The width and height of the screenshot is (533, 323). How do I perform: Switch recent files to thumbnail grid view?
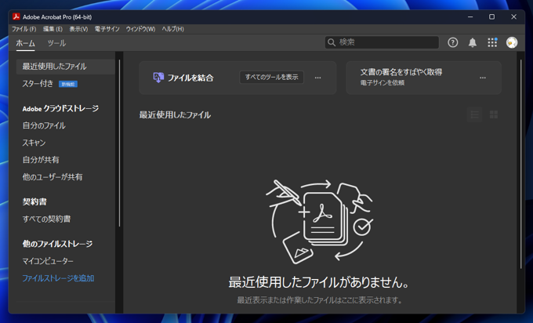[494, 114]
